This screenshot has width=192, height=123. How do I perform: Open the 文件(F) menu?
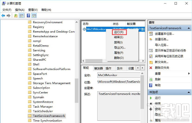click(7, 10)
